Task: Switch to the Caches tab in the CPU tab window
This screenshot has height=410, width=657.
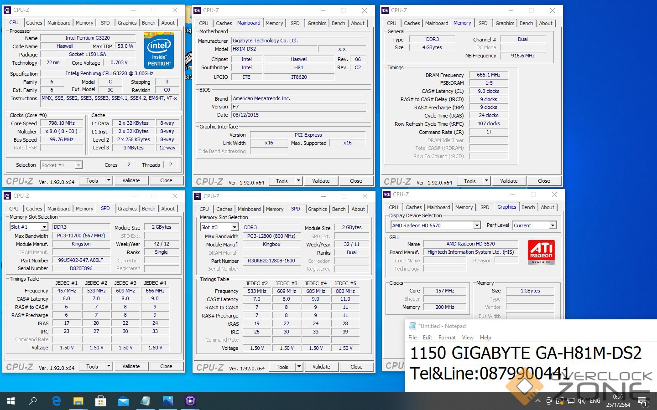Action: (34, 23)
